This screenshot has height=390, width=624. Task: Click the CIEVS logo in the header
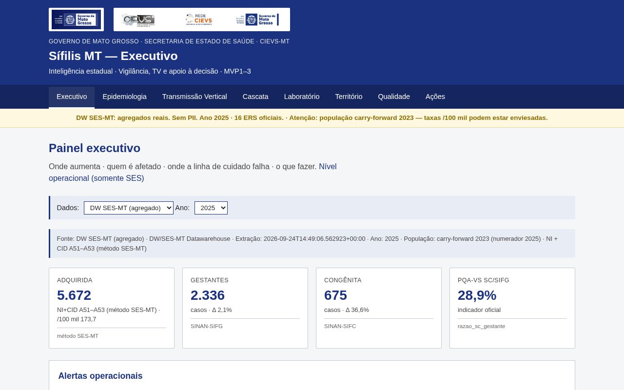click(138, 19)
